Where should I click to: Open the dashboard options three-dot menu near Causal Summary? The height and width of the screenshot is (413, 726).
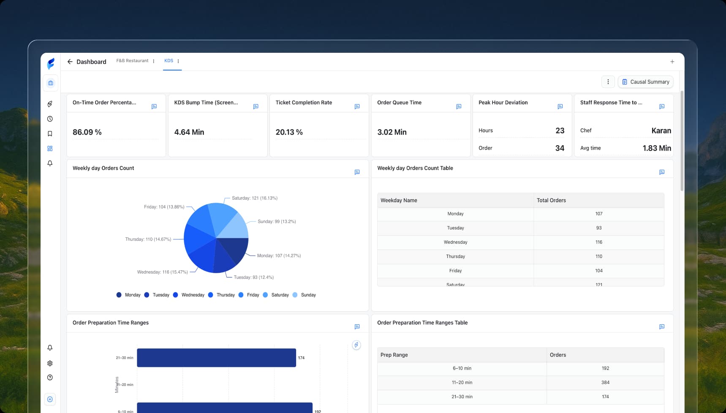click(608, 82)
